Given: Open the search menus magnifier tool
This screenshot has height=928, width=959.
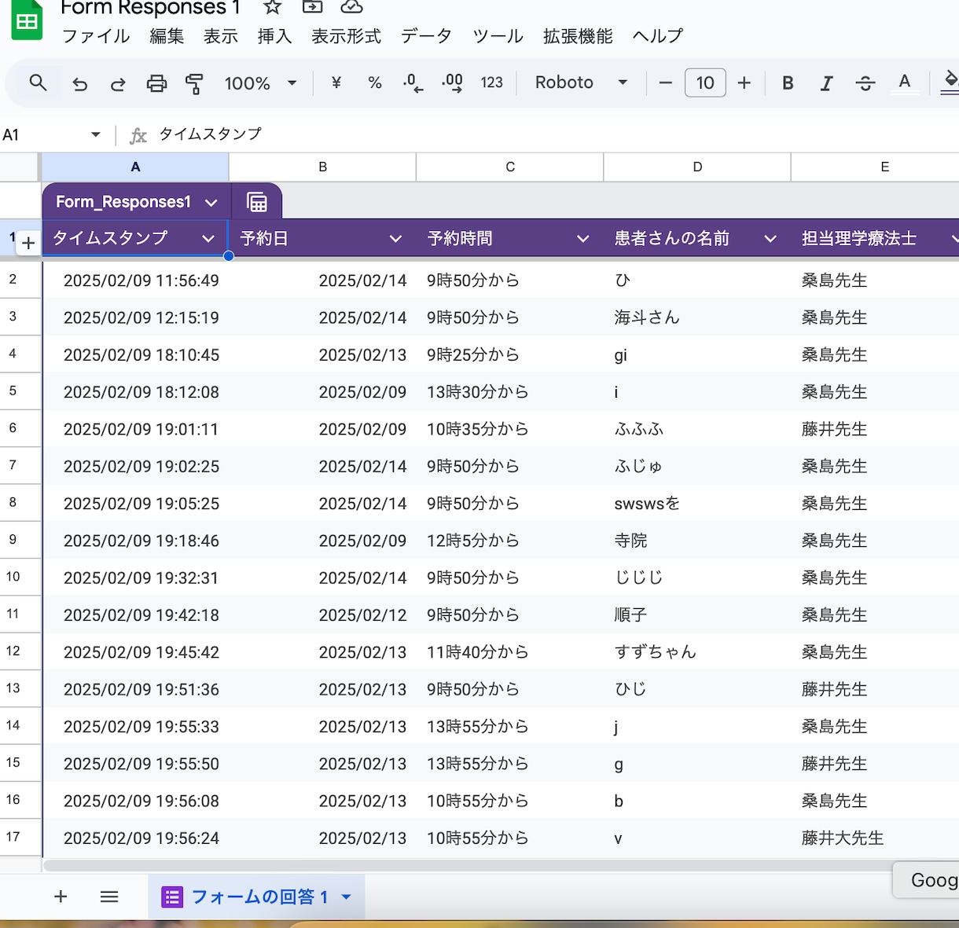Looking at the screenshot, I should [x=38, y=83].
